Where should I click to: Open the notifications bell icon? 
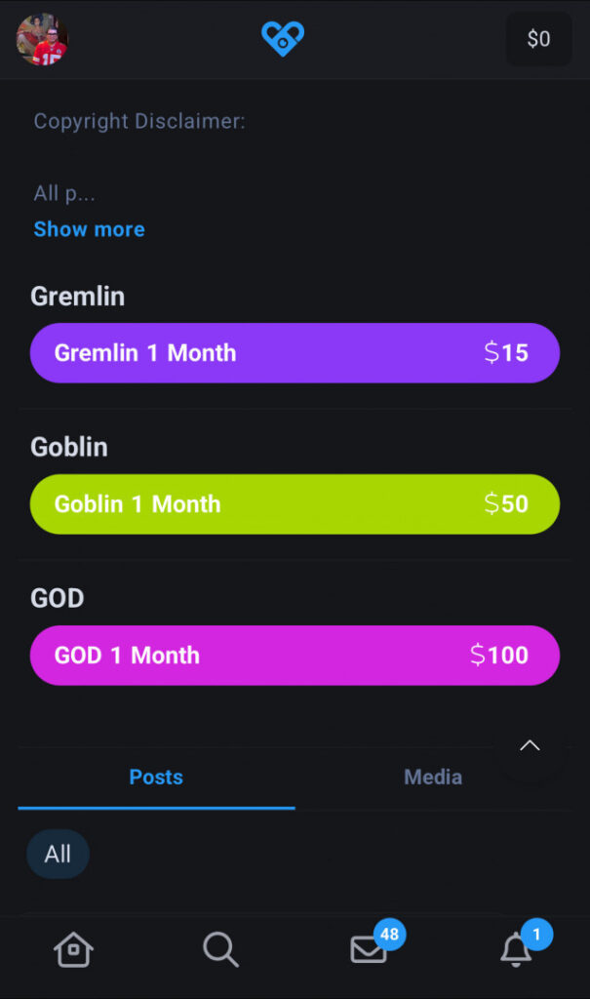[x=515, y=949]
